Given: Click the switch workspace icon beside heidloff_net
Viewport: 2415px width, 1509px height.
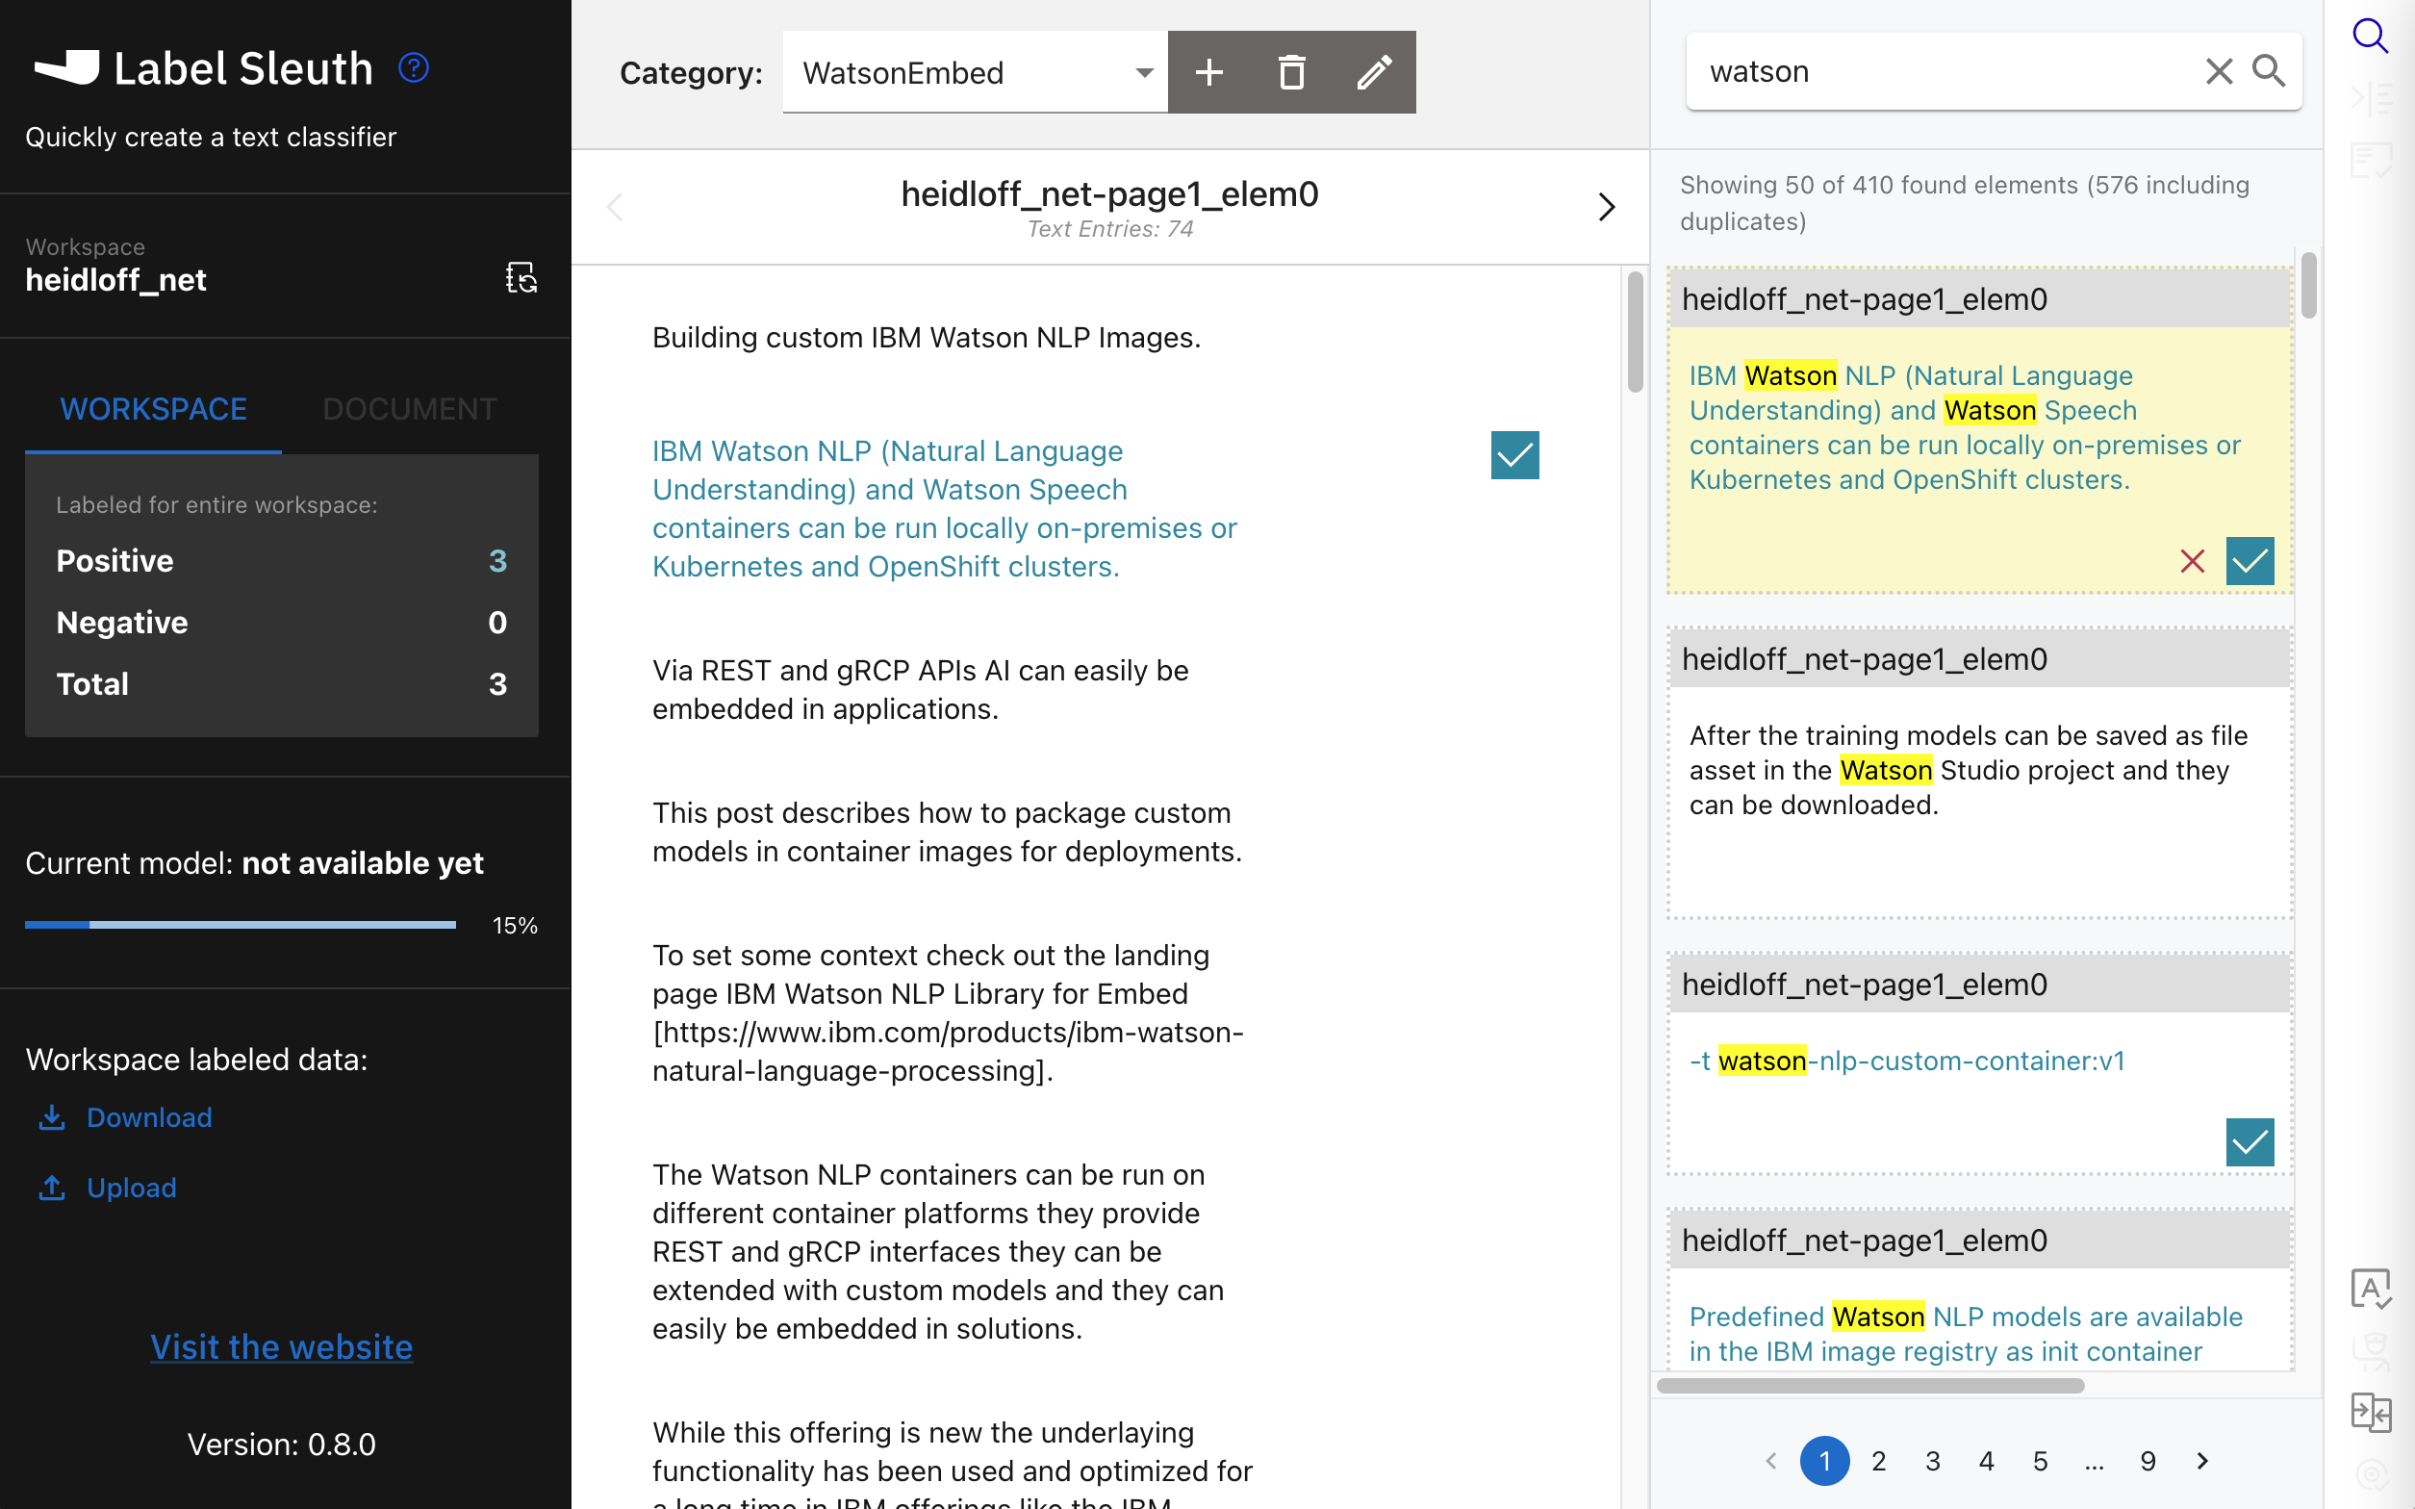Looking at the screenshot, I should [x=521, y=276].
